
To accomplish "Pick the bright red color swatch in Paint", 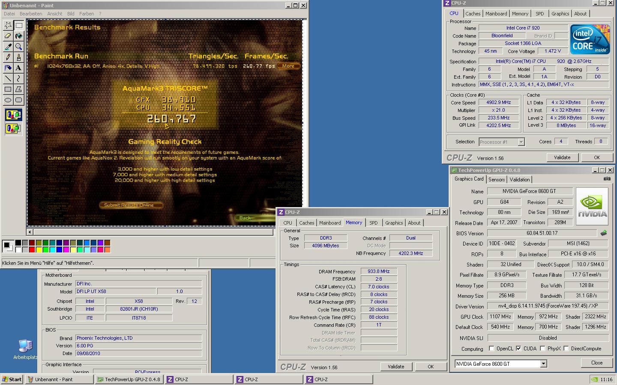I will [x=32, y=250].
